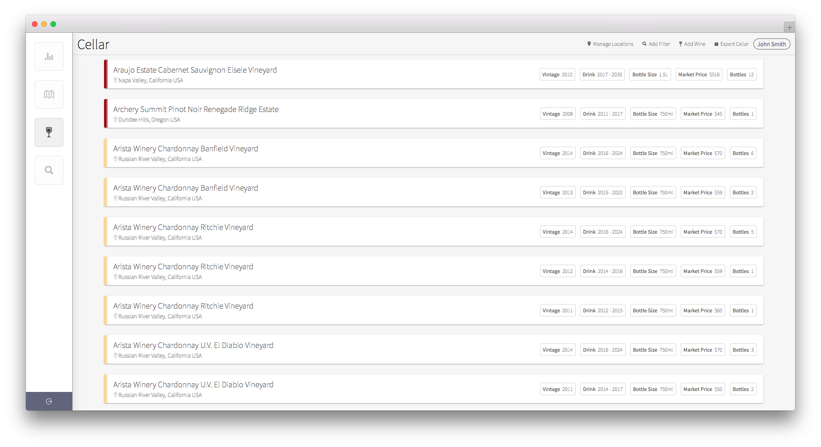The height and width of the screenshot is (447, 821).
Task: Click the Dundee Hills, Oregon USA location
Action: 147,120
